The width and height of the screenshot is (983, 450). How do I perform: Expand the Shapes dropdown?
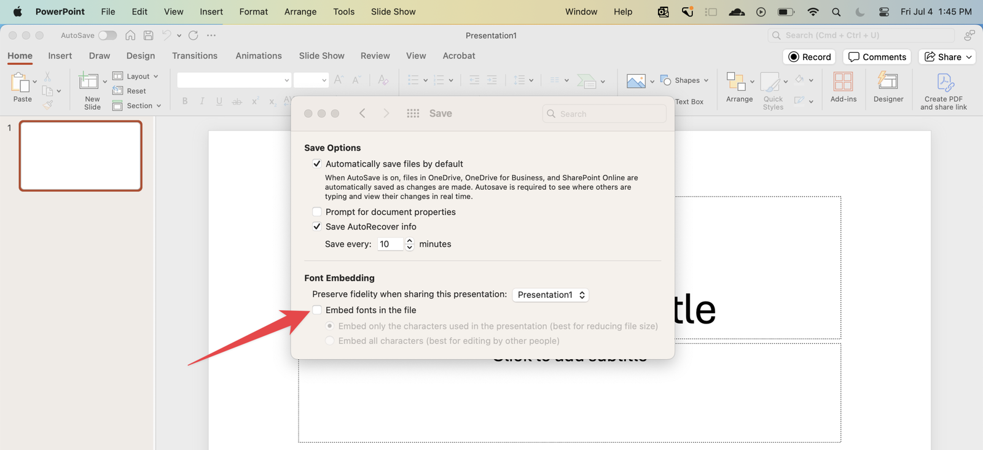tap(707, 80)
